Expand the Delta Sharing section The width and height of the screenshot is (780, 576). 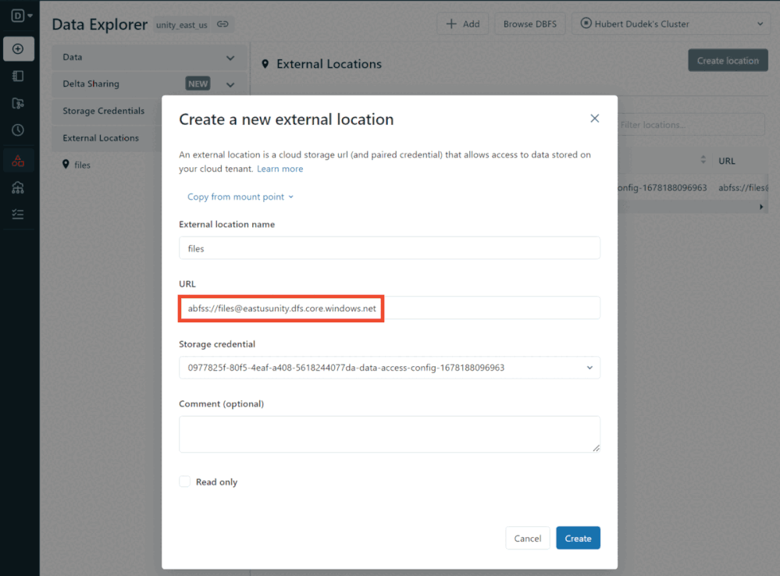point(230,84)
